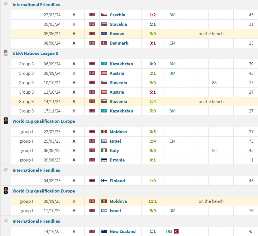Click Norway flag in the Denmark row
Screen dimensions: 258x236
click(92, 43)
